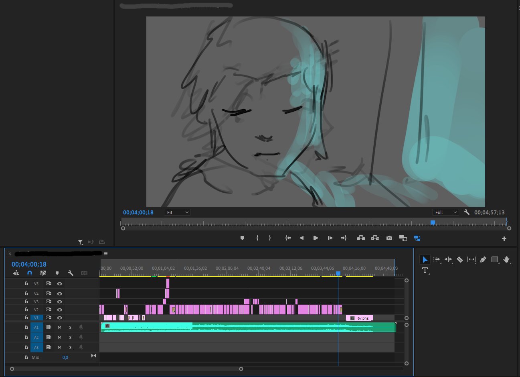Select the Pen tool
520x377 pixels.
pyautogui.click(x=483, y=260)
